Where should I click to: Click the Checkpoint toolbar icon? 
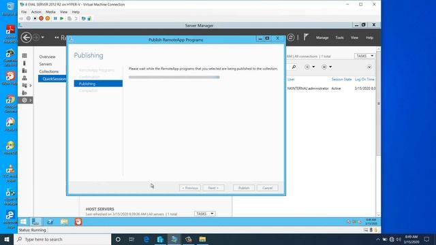69,18
